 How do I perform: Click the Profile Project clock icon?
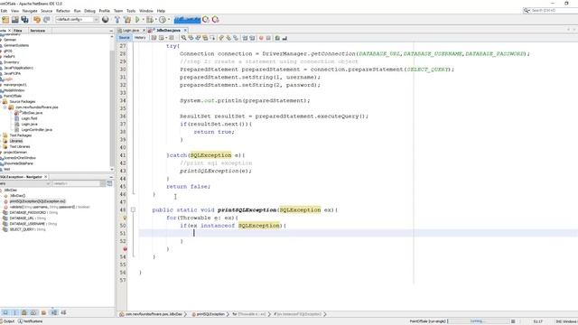click(x=163, y=20)
